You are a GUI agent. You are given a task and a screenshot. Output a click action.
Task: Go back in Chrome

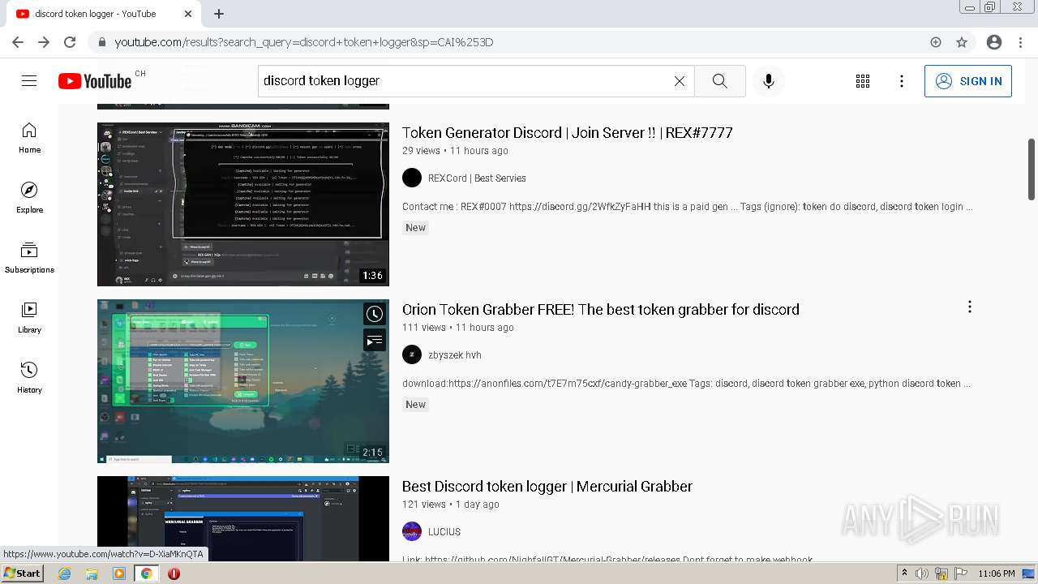(x=18, y=42)
